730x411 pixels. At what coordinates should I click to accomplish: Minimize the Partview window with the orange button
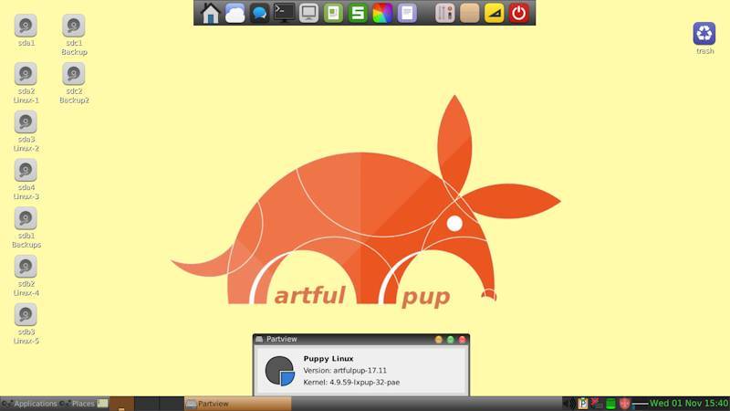click(439, 340)
